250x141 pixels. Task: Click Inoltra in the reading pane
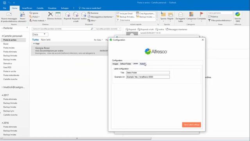click(x=160, y=29)
